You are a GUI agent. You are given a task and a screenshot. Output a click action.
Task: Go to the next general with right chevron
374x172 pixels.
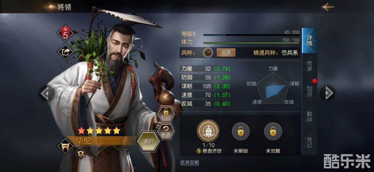[x=327, y=93]
